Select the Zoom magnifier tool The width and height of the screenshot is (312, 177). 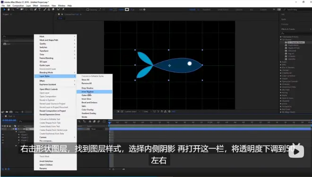[13, 9]
